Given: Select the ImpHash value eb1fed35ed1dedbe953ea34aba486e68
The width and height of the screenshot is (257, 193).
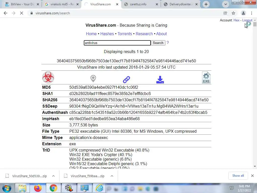Looking at the screenshot, I should tap(104, 119).
